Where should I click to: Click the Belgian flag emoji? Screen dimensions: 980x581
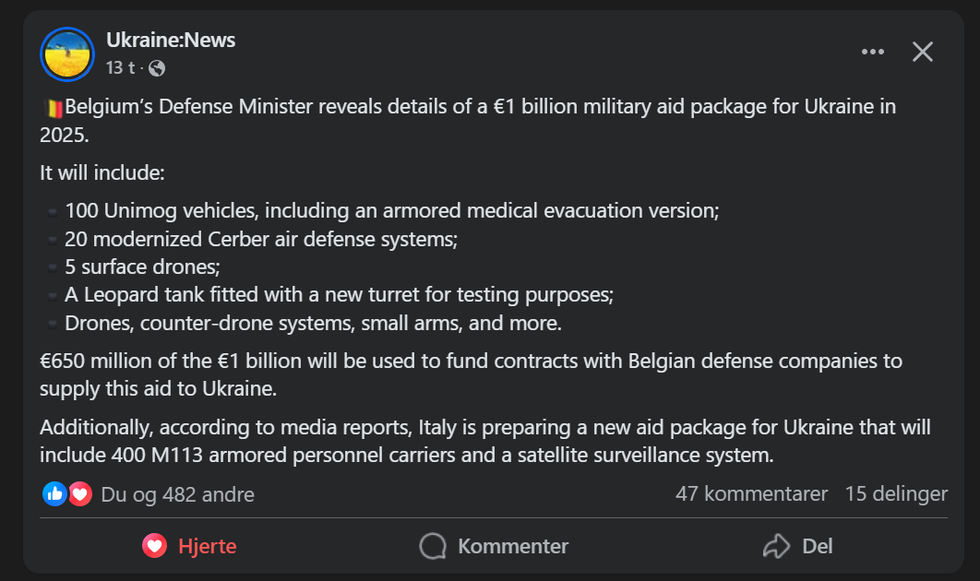coord(54,108)
